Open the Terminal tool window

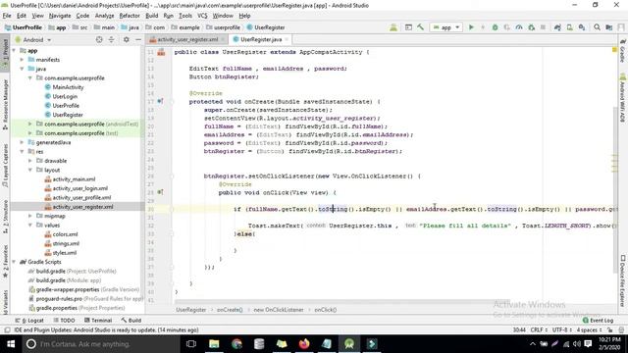(98, 321)
